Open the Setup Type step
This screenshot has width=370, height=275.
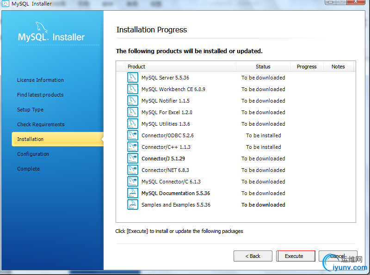[30, 110]
